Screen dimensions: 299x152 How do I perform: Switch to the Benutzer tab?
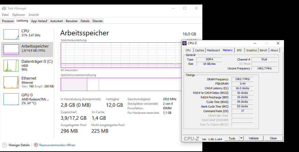(72, 21)
